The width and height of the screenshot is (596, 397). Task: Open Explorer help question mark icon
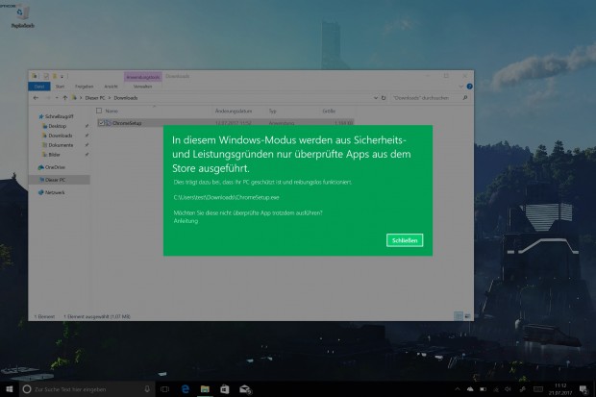pos(469,87)
